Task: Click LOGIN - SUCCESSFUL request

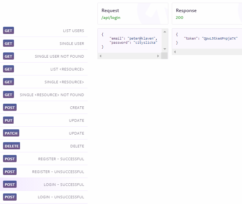Action: point(44,184)
